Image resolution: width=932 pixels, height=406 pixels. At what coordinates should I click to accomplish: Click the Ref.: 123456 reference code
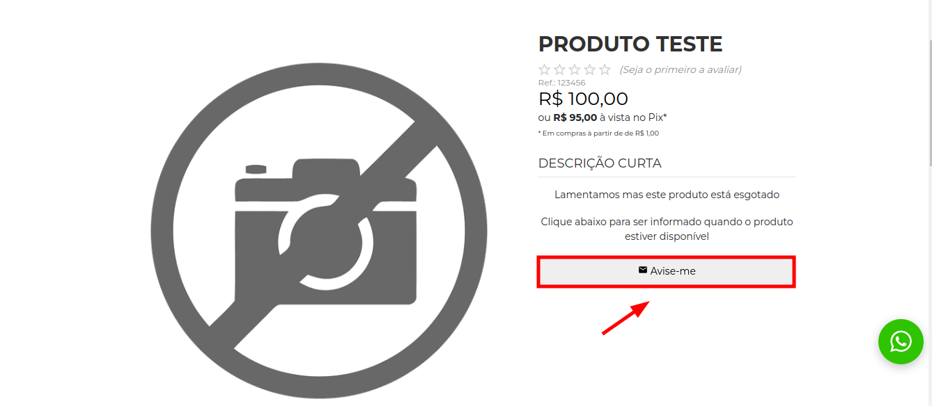[x=562, y=83]
